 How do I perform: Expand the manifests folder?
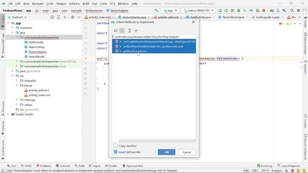[x=13, y=28]
